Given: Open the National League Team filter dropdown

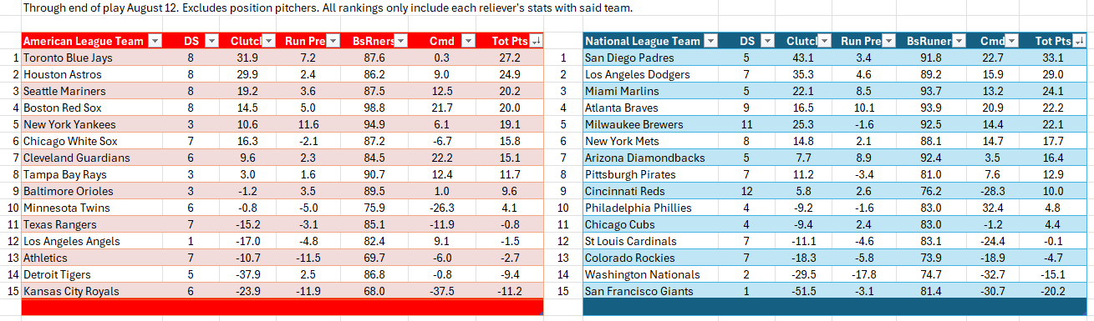Looking at the screenshot, I should [x=710, y=41].
